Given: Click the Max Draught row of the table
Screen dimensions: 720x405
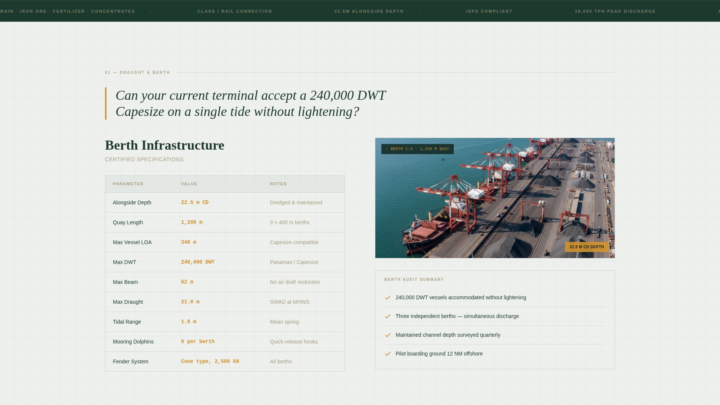Looking at the screenshot, I should click(225, 301).
